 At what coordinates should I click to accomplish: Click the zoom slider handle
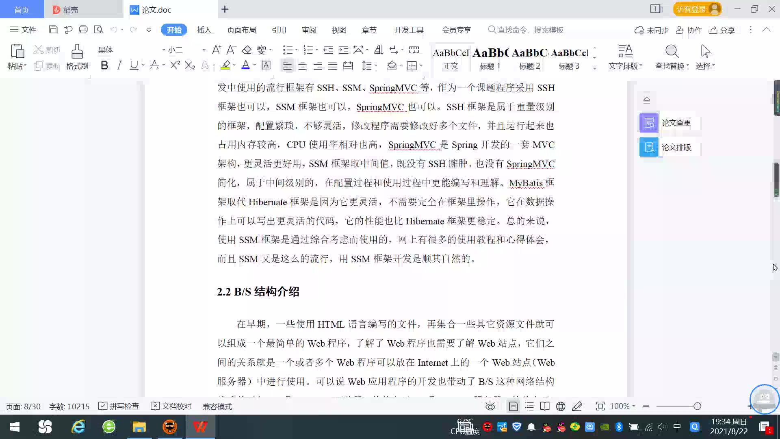697,406
